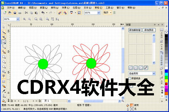Open the 位图(B) menu
This screenshot has width=169, height=112.
(x=77, y=8)
